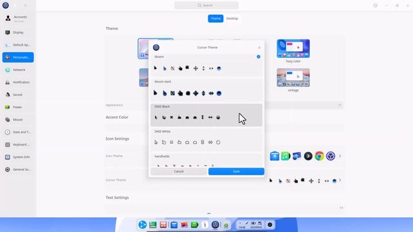Open the launcher from the dock

point(143,225)
